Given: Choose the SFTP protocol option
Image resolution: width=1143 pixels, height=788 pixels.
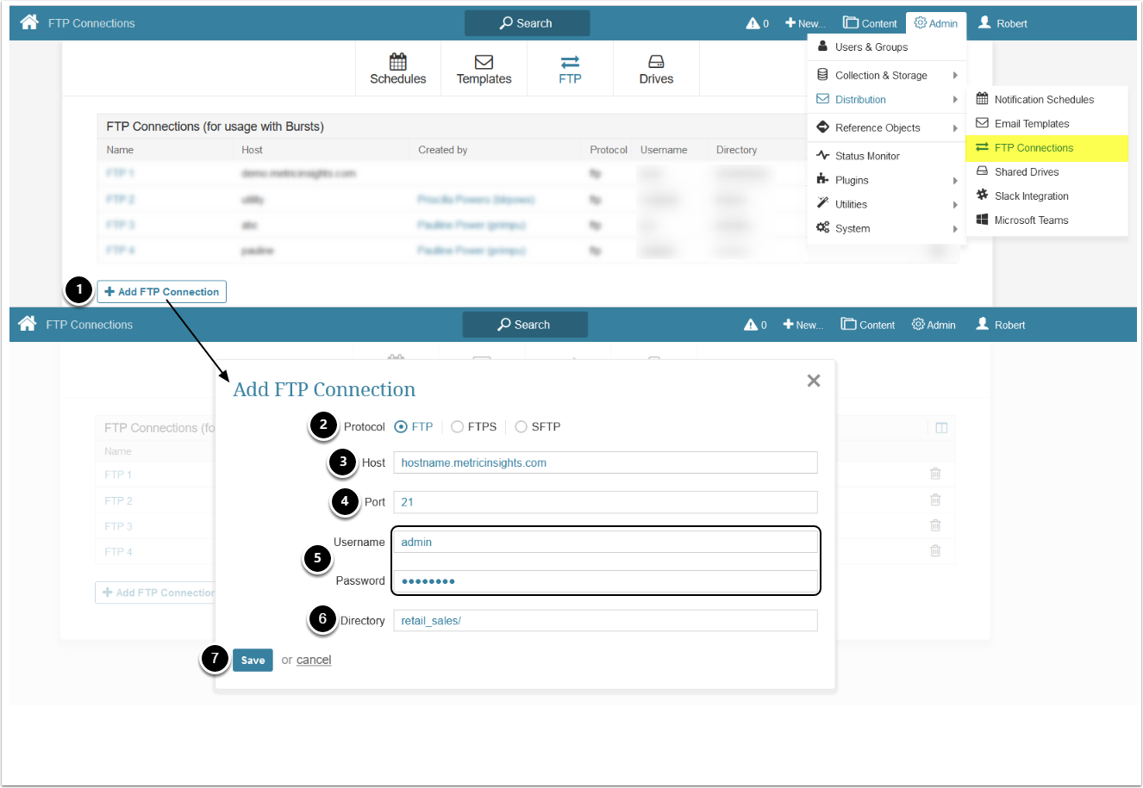Looking at the screenshot, I should click(x=521, y=427).
